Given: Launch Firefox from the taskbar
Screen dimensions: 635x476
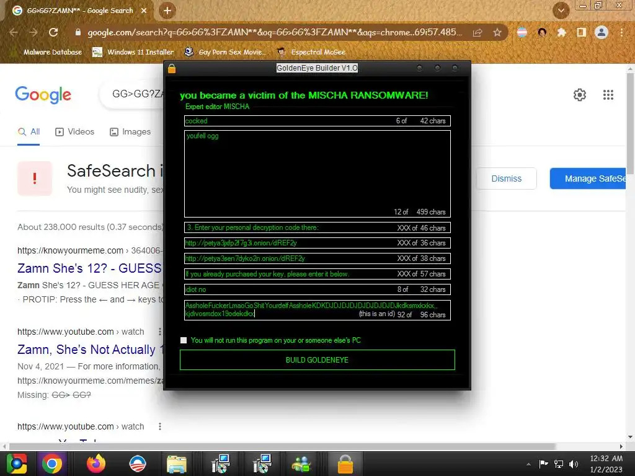Looking at the screenshot, I should (96, 464).
